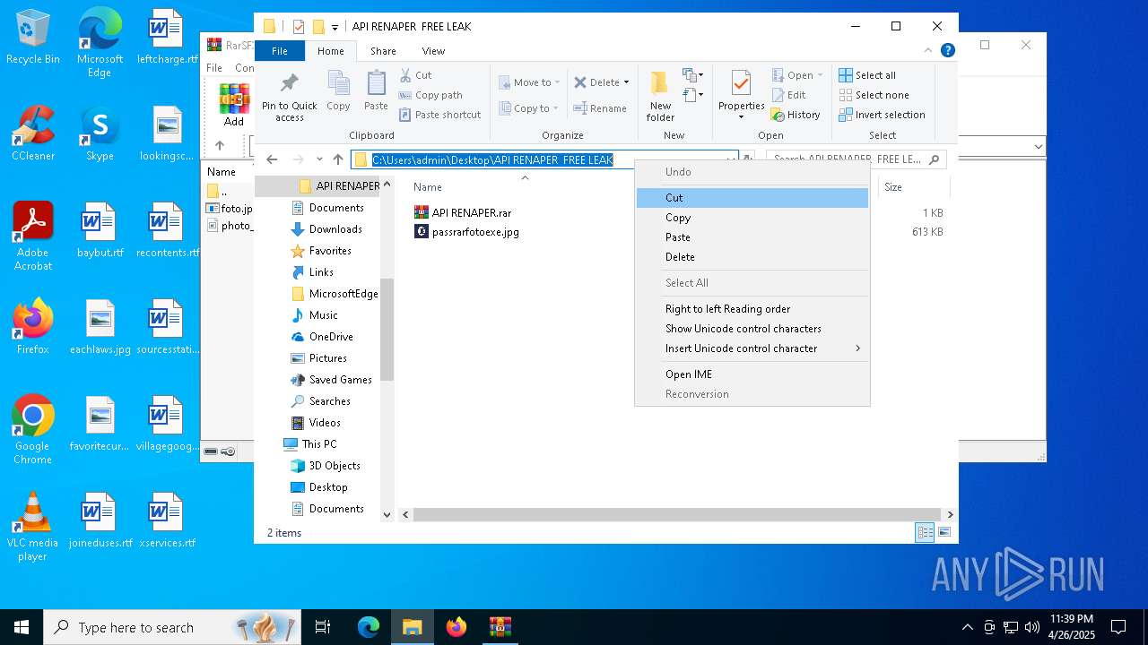Screen dimensions: 1148x645
Task: Open the Move to dropdown
Action: point(529,82)
